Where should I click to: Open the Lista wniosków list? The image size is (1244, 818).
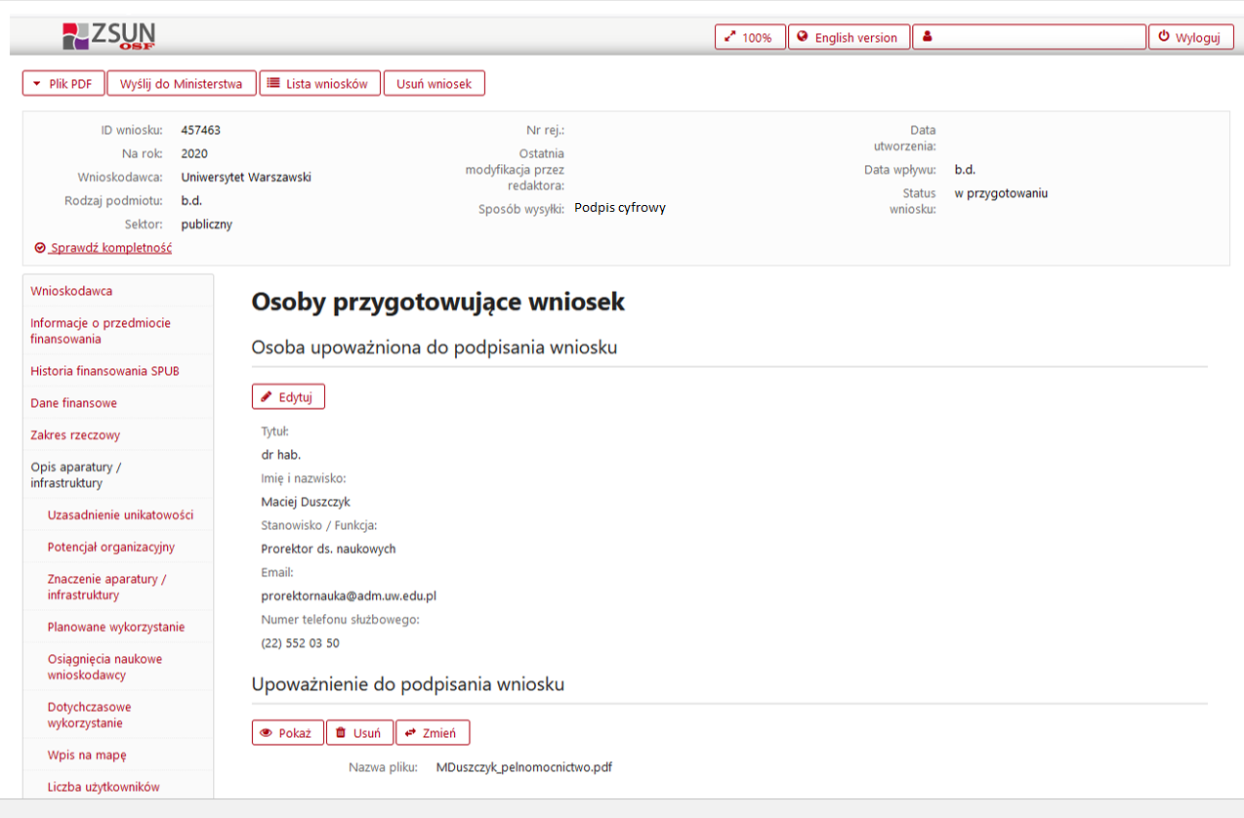pos(318,84)
